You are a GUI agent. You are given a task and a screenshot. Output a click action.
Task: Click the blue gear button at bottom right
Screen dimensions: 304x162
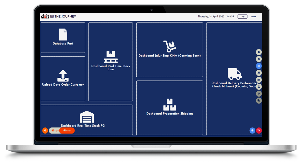[x=252, y=130]
